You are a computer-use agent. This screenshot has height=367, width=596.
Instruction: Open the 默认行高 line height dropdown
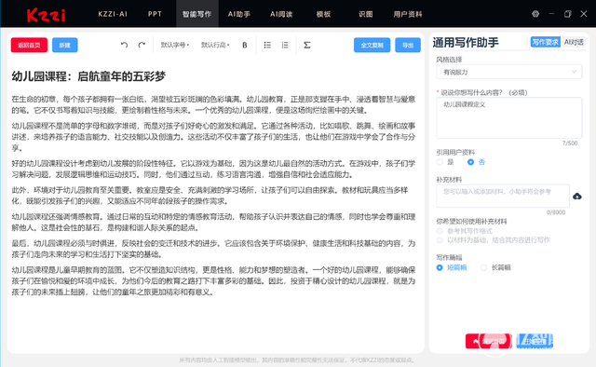coord(215,45)
